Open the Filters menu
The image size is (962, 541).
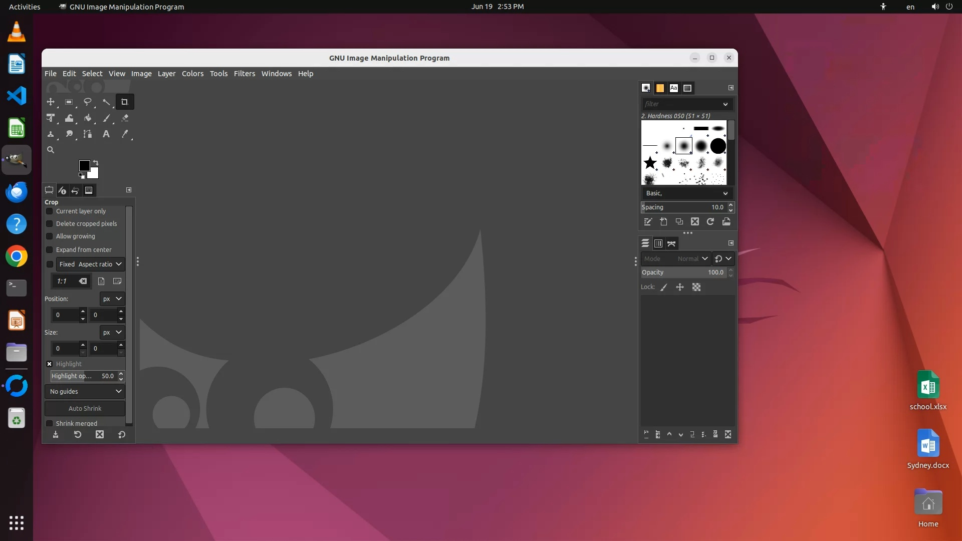pyautogui.click(x=244, y=74)
